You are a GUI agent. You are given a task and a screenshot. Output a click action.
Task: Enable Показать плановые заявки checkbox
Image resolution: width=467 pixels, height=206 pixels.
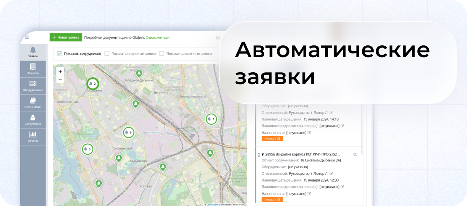[107, 54]
